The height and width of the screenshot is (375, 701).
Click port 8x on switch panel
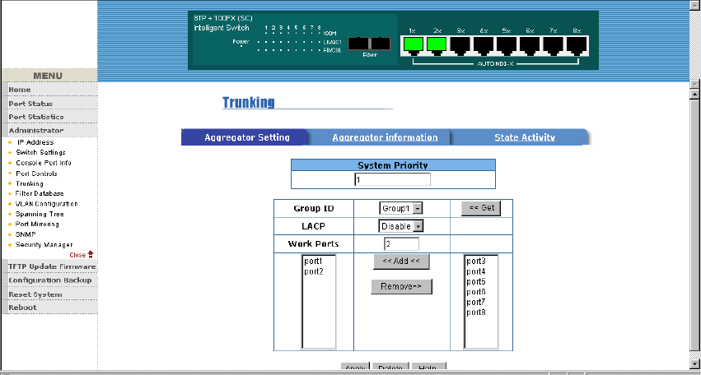click(x=577, y=44)
